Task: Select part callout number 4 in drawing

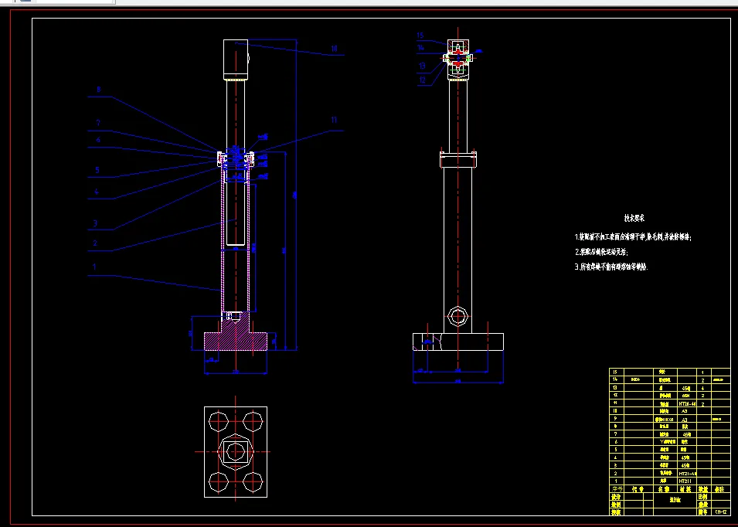Action: [x=97, y=192]
